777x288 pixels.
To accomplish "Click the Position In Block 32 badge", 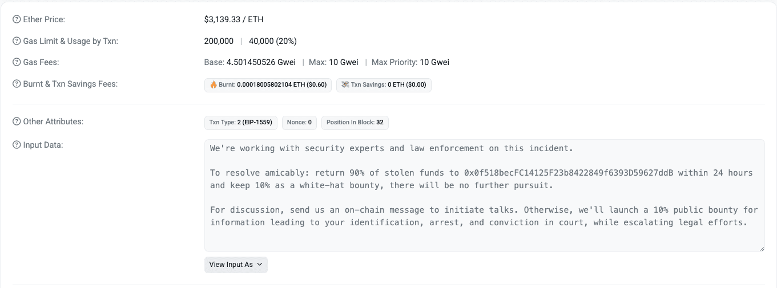I will [x=355, y=123].
